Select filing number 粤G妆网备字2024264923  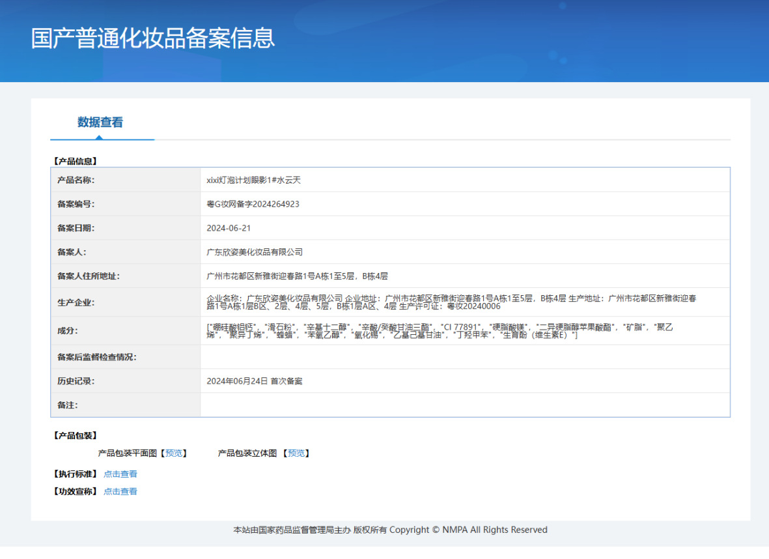click(253, 205)
